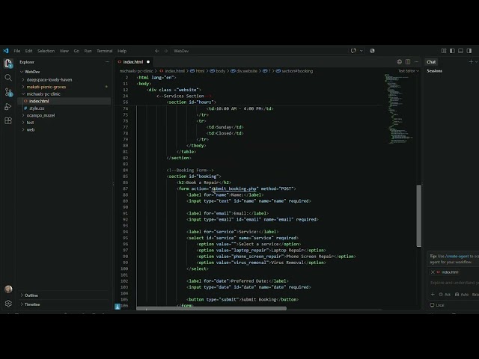Open the File menu
The image size is (479, 359).
[x=17, y=51]
